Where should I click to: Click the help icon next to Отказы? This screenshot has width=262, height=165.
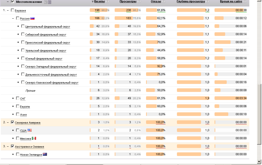pos(163,2)
